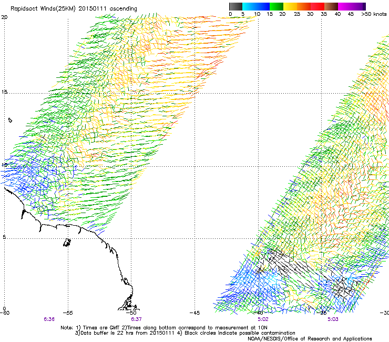
Task: Click the purple swath time label '5:02'
Action: pyautogui.click(x=263, y=319)
